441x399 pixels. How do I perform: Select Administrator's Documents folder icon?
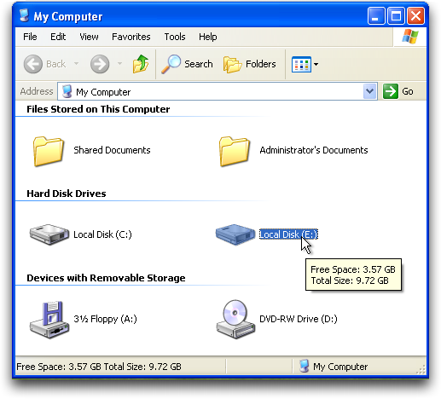235,151
